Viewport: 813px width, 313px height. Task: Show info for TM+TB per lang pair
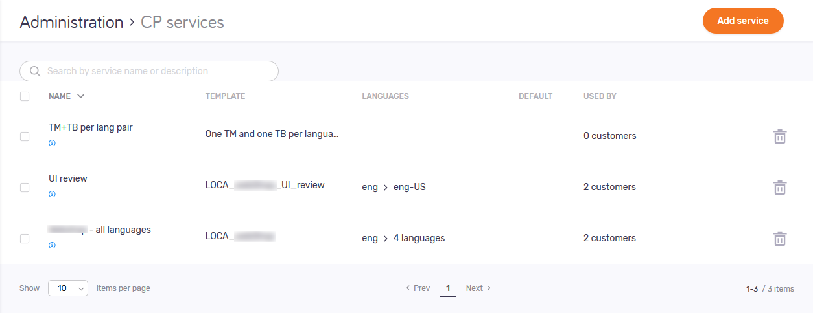[52, 143]
